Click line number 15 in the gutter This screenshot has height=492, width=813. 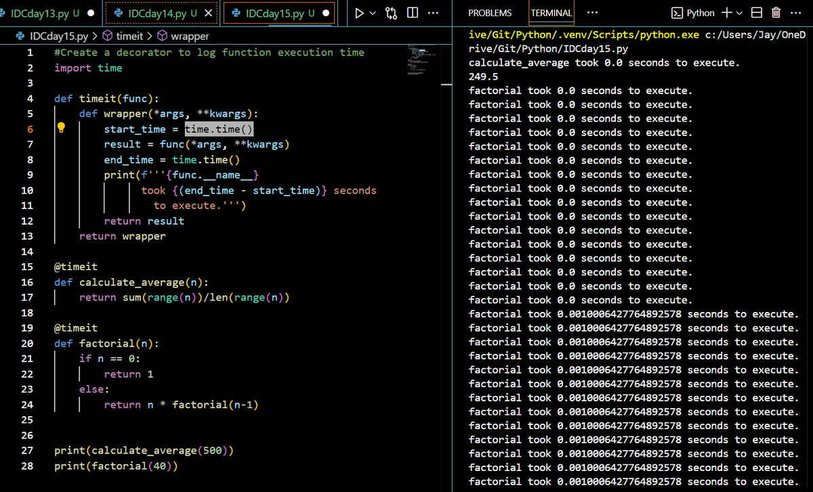pos(27,267)
